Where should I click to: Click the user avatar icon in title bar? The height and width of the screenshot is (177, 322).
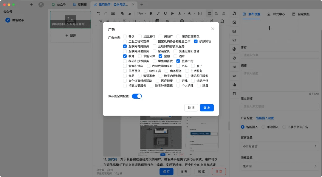click(41, 4)
